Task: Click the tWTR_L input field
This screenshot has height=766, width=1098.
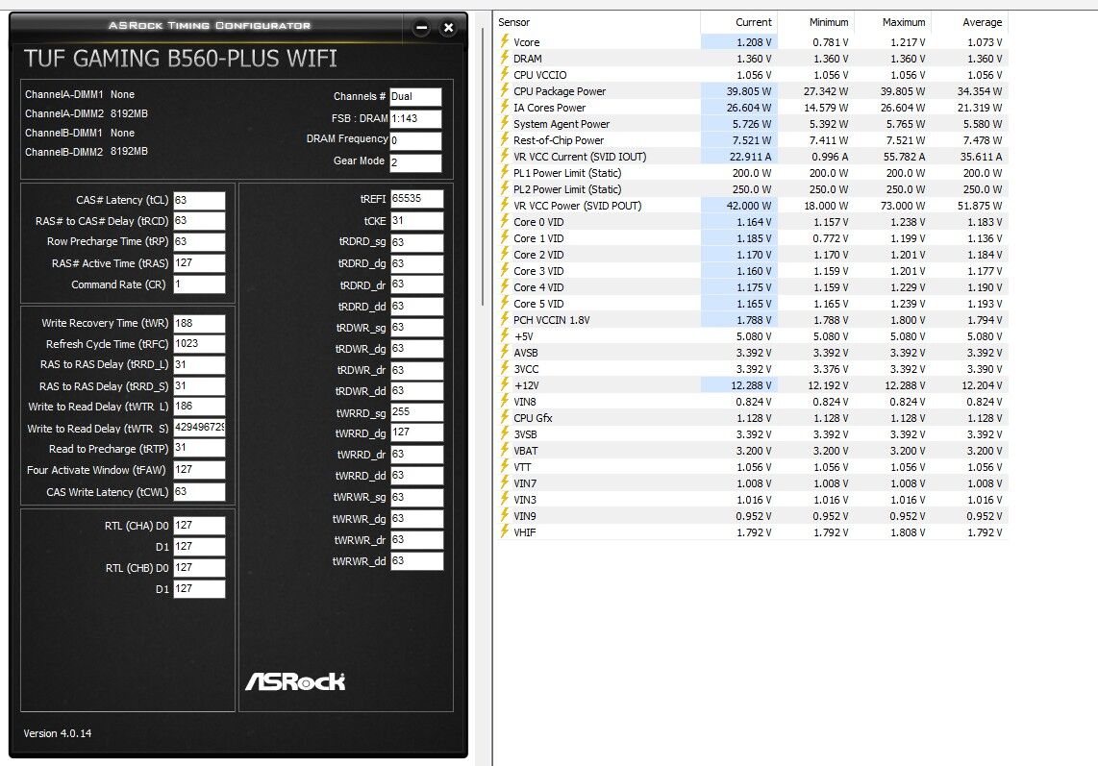Action: coord(200,407)
